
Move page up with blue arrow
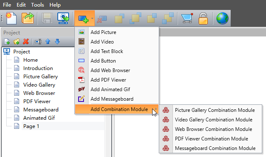tap(48, 41)
